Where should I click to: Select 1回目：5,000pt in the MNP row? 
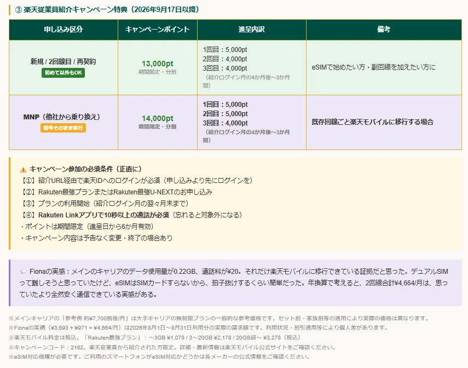coord(226,104)
